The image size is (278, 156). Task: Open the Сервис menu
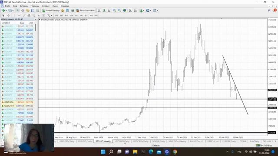click(x=46, y=6)
